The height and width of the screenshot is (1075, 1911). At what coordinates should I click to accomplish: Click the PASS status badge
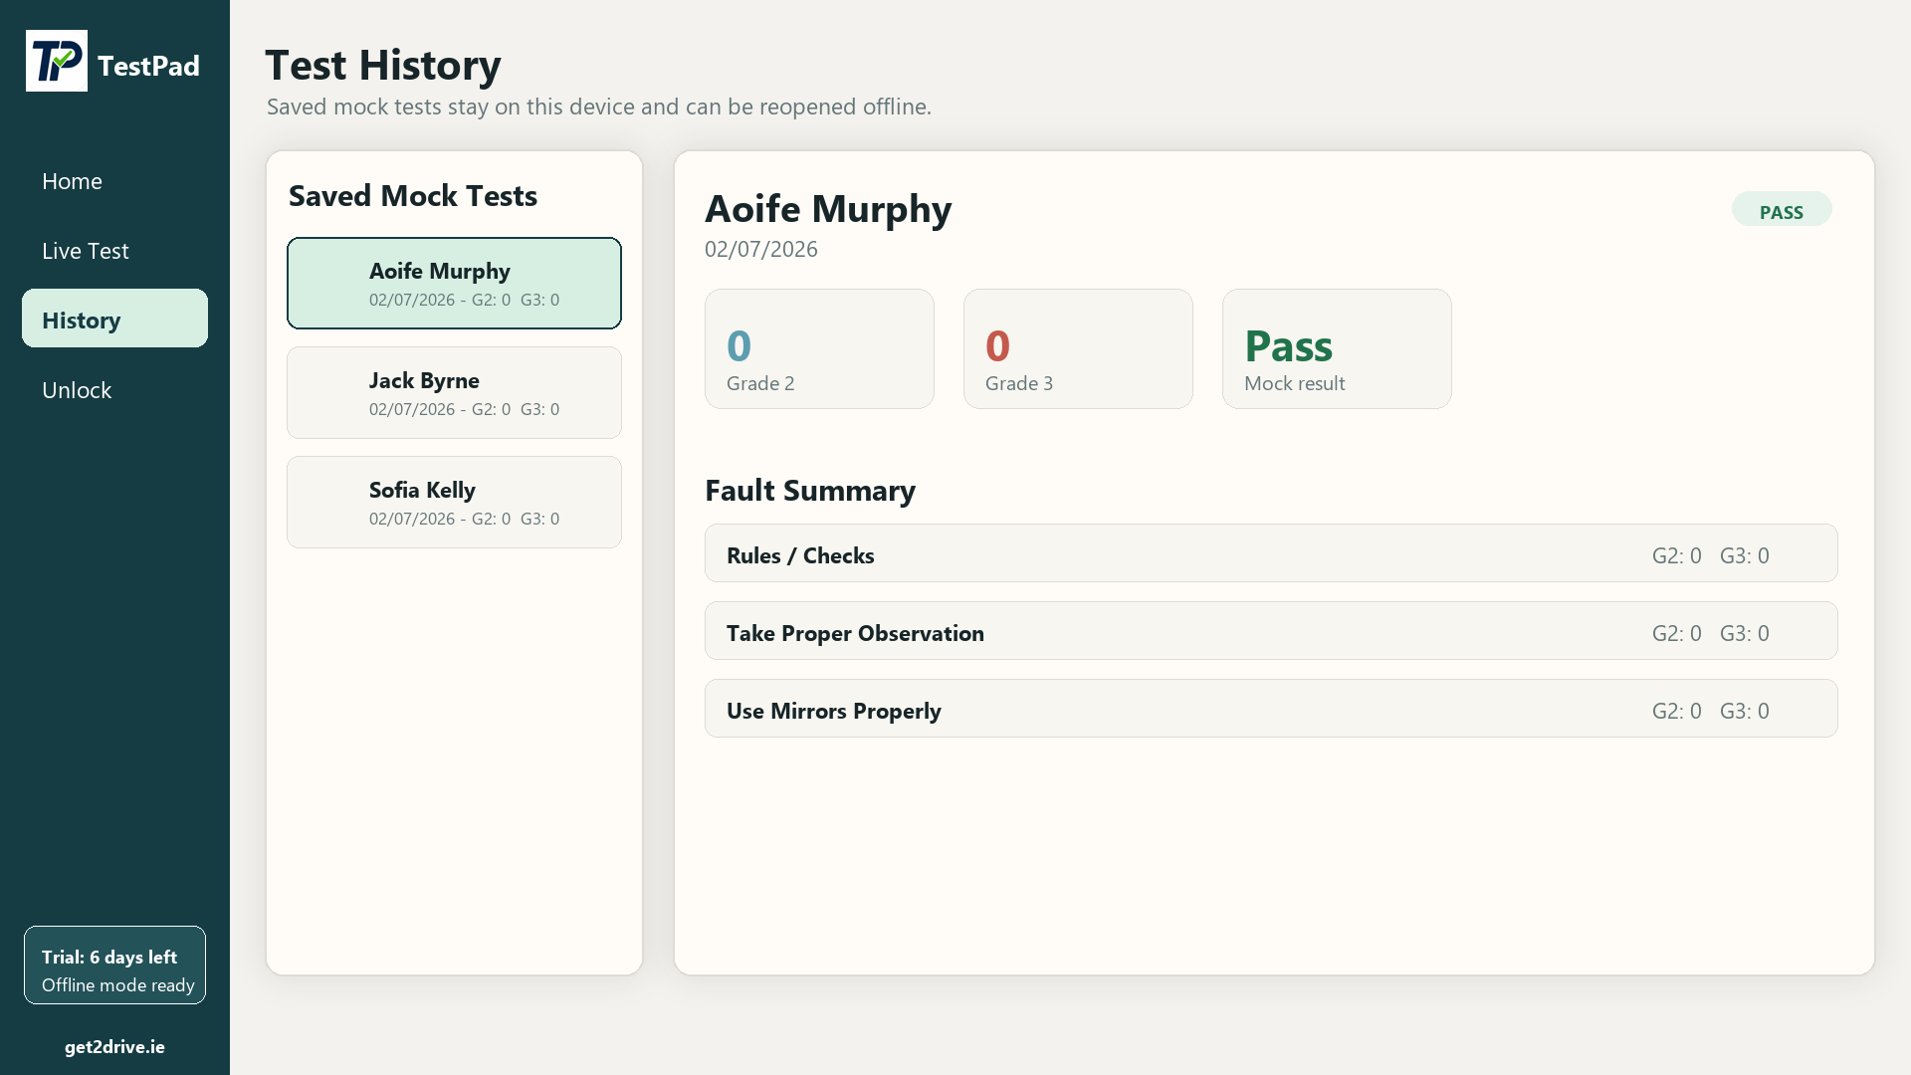[1782, 210]
